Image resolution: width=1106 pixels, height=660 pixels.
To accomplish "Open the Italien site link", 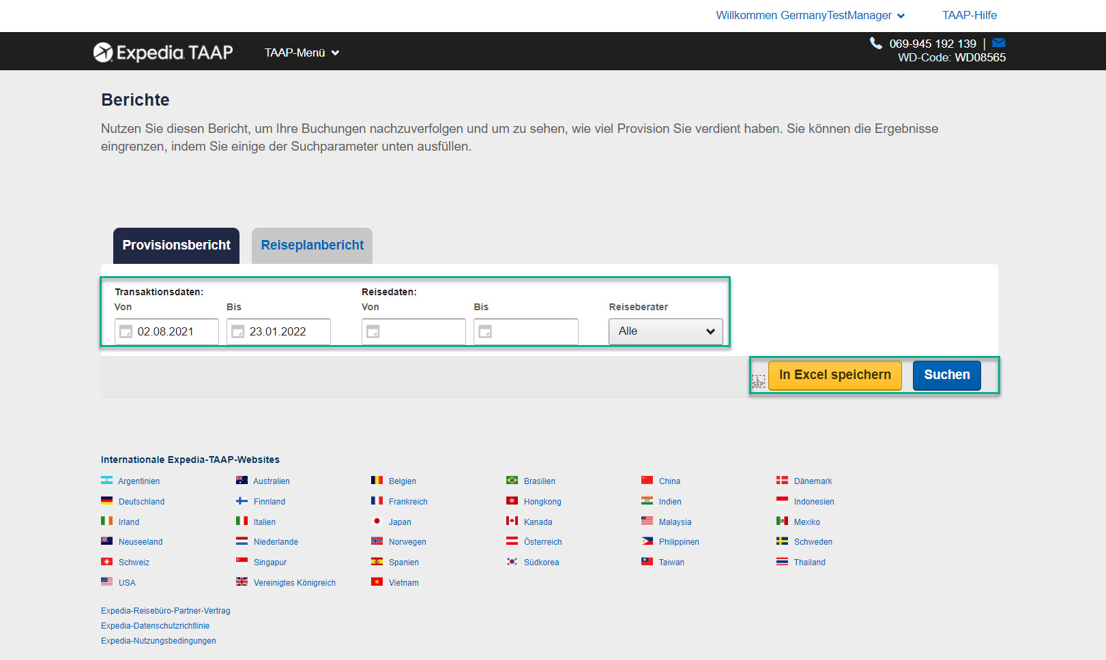I will click(265, 522).
